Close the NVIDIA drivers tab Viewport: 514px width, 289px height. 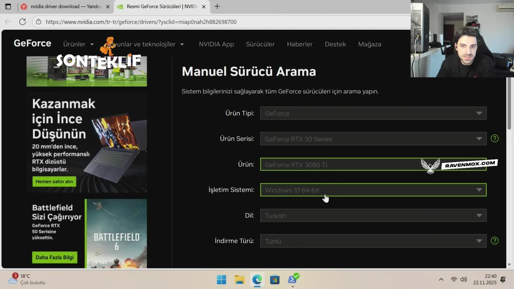coord(204,6)
